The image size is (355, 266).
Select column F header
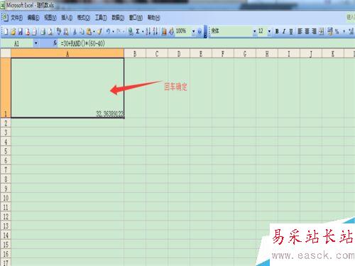coord(223,54)
